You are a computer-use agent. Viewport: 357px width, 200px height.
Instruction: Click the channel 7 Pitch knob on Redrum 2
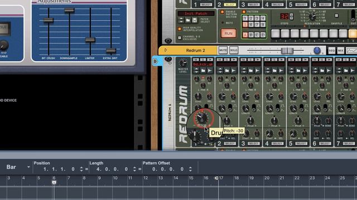pyautogui.click(x=341, y=121)
